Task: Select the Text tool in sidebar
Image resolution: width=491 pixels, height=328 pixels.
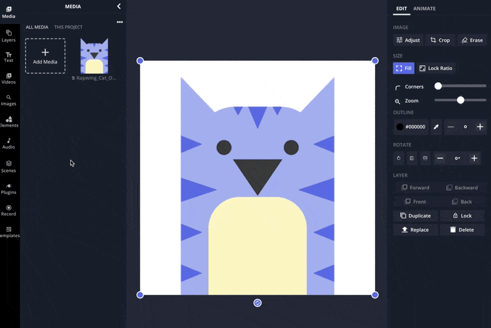Action: pyautogui.click(x=9, y=57)
